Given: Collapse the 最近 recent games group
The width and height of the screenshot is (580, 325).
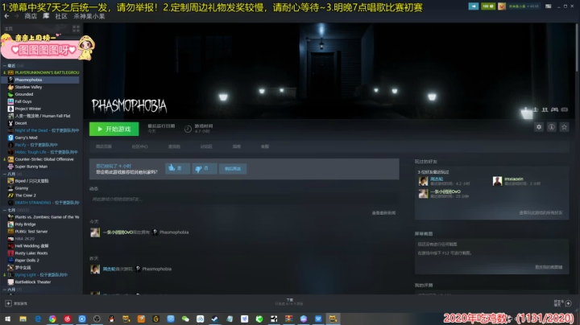Looking at the screenshot, I should tap(5, 65).
